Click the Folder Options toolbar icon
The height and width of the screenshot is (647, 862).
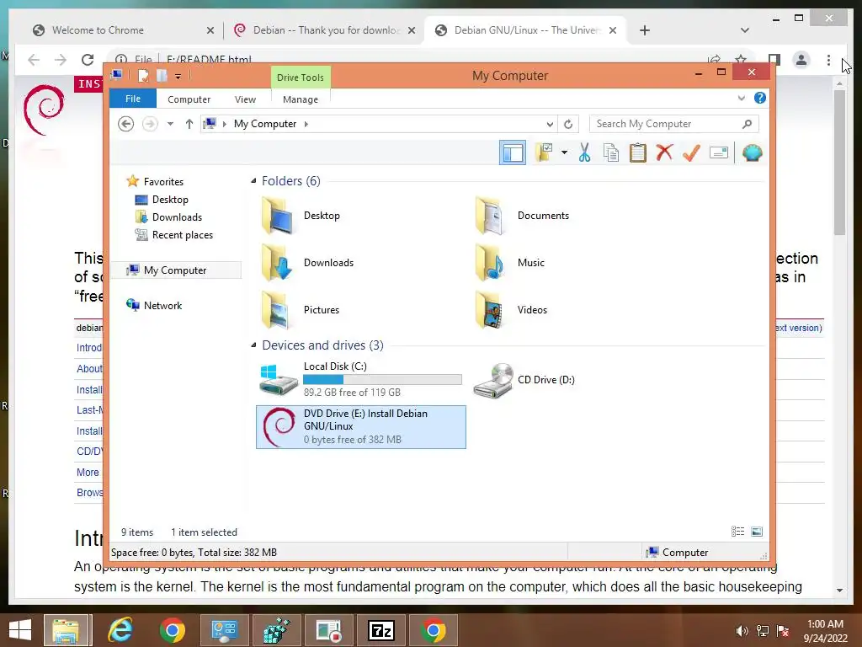click(545, 152)
